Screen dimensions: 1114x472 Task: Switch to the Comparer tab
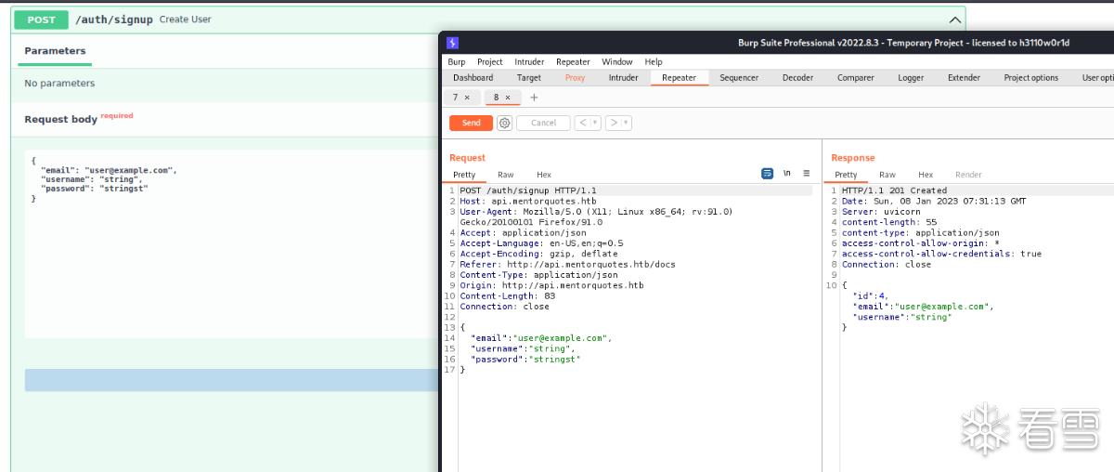(x=856, y=78)
